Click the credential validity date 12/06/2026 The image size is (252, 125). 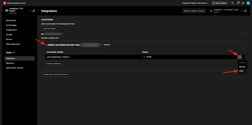click(x=58, y=57)
